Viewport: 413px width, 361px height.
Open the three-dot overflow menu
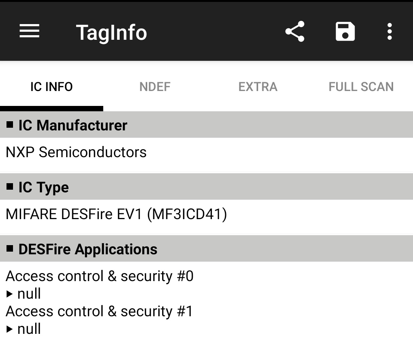coord(389,31)
